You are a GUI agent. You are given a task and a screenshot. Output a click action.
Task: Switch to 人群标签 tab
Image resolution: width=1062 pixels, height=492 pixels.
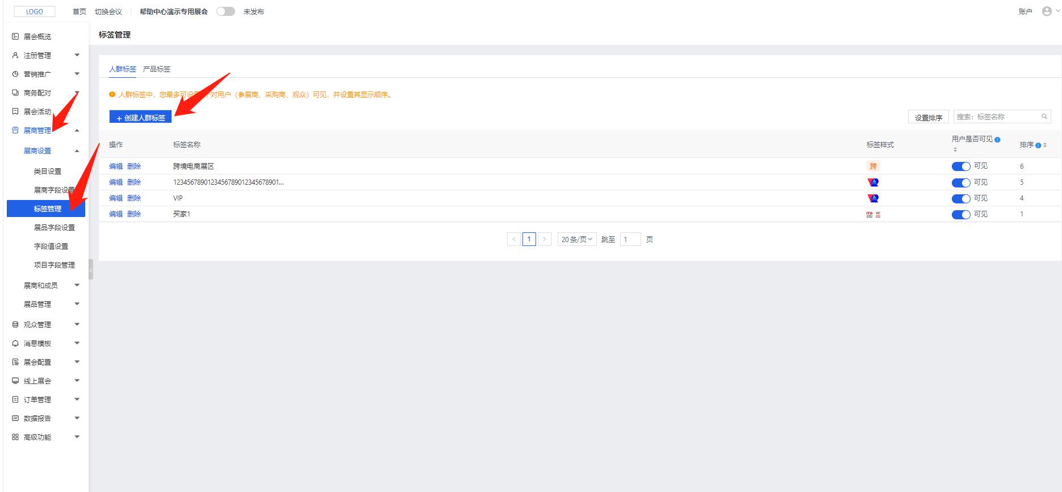[123, 69]
